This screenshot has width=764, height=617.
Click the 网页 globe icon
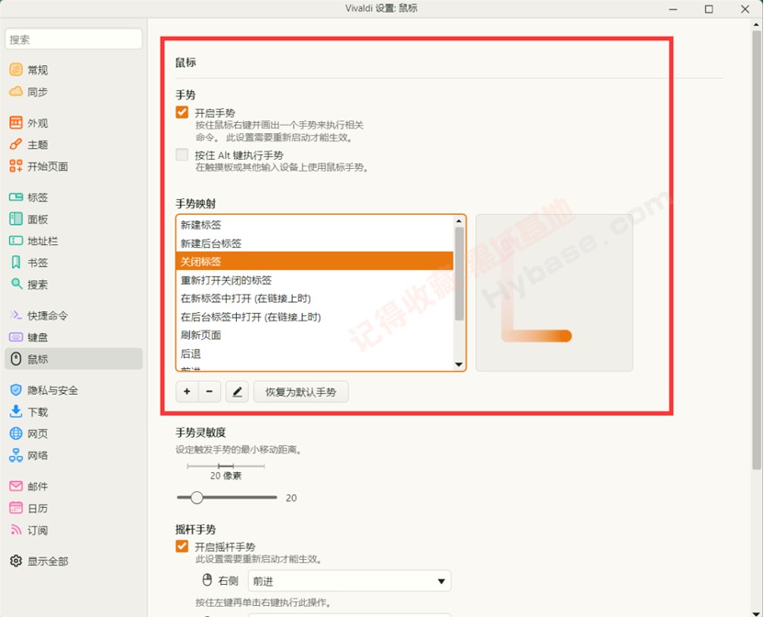pyautogui.click(x=17, y=433)
